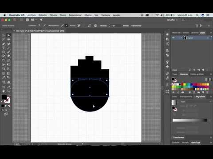This screenshot has width=213, height=159.
Task: Select the Hand tool
Action: pyautogui.click(x=4, y=91)
